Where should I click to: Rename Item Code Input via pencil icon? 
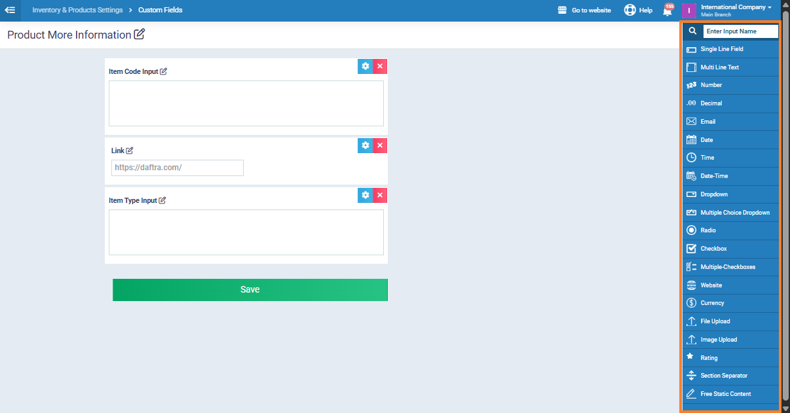[x=164, y=72]
